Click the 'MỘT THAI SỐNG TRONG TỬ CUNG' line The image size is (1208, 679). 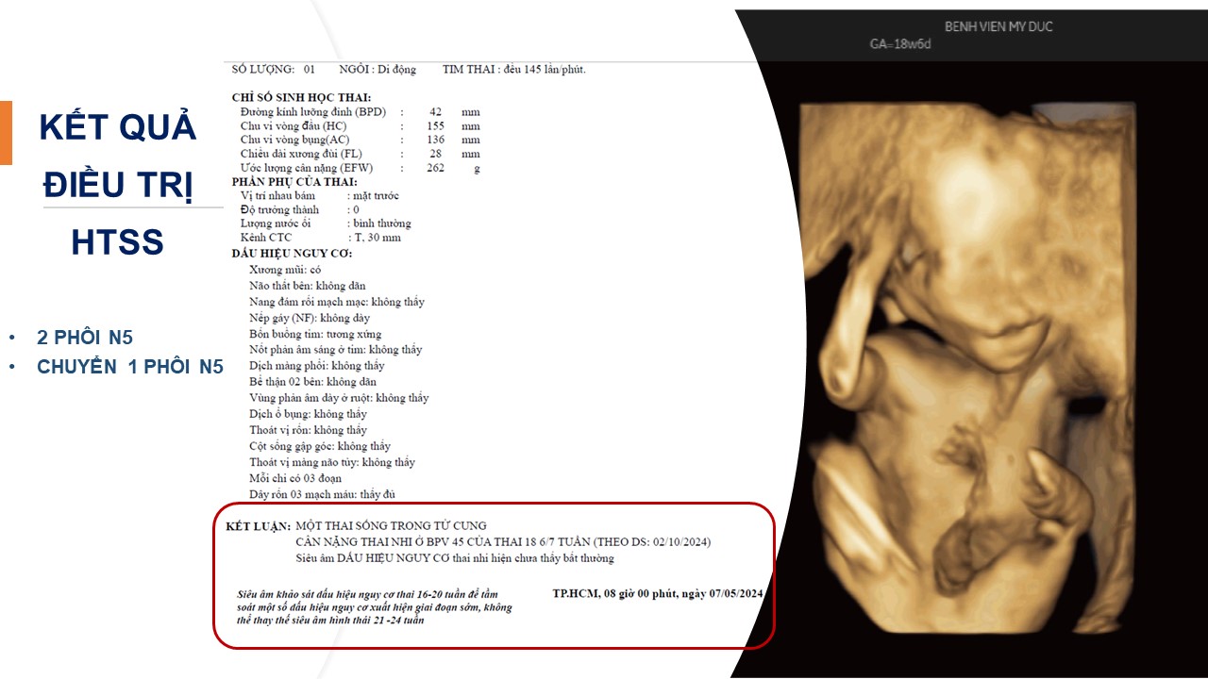(391, 525)
